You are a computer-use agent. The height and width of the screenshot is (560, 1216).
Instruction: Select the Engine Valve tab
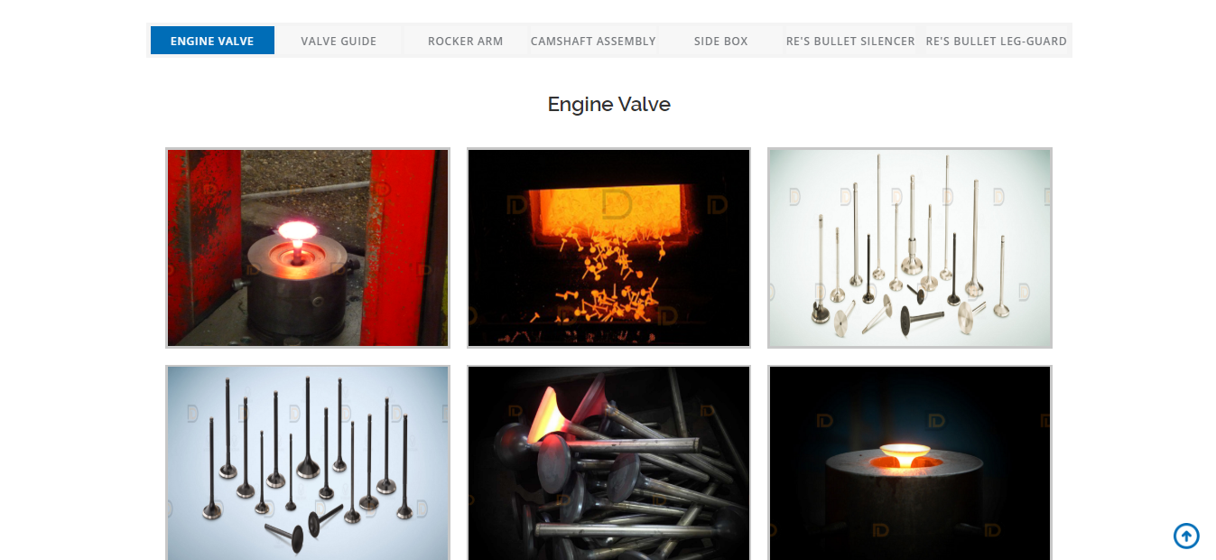pyautogui.click(x=212, y=41)
